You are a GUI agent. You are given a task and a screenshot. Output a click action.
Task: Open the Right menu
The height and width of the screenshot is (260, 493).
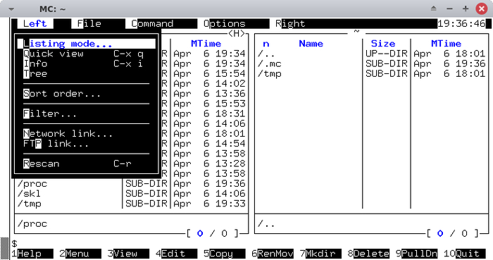290,23
